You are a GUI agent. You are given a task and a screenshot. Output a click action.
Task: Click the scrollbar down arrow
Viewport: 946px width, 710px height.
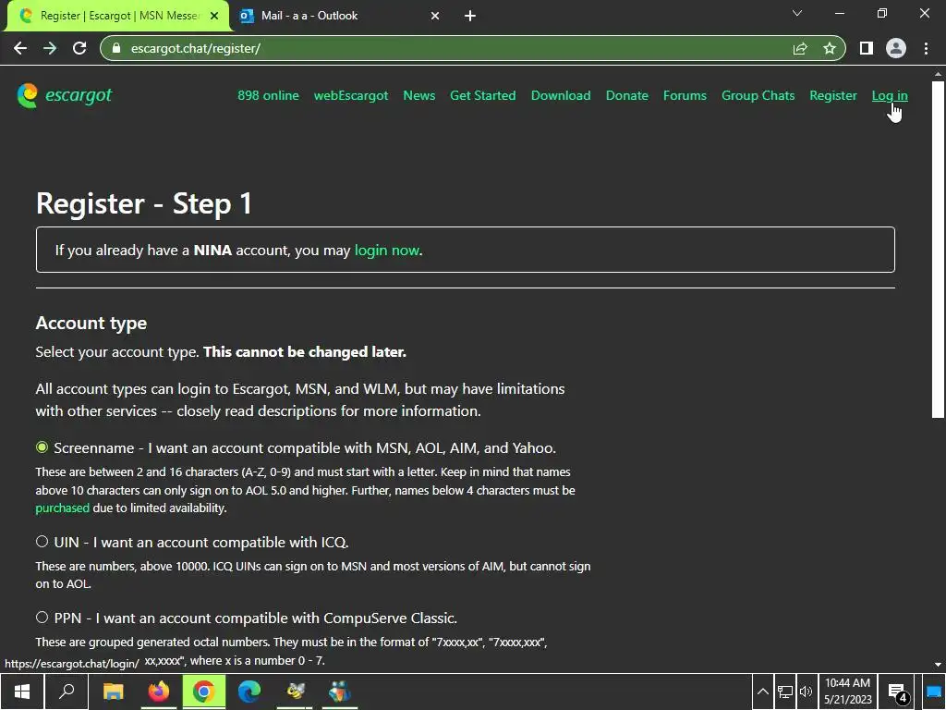pos(938,664)
